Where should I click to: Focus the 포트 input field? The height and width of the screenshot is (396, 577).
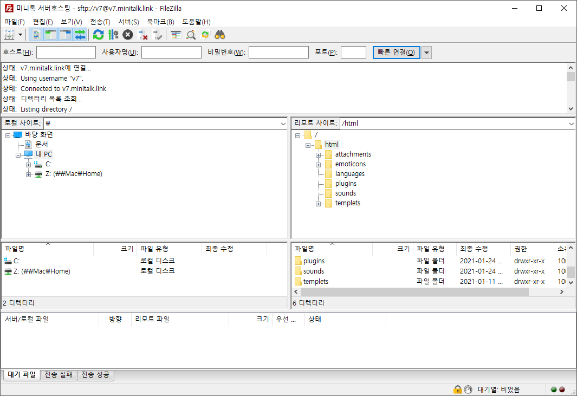pyautogui.click(x=353, y=52)
